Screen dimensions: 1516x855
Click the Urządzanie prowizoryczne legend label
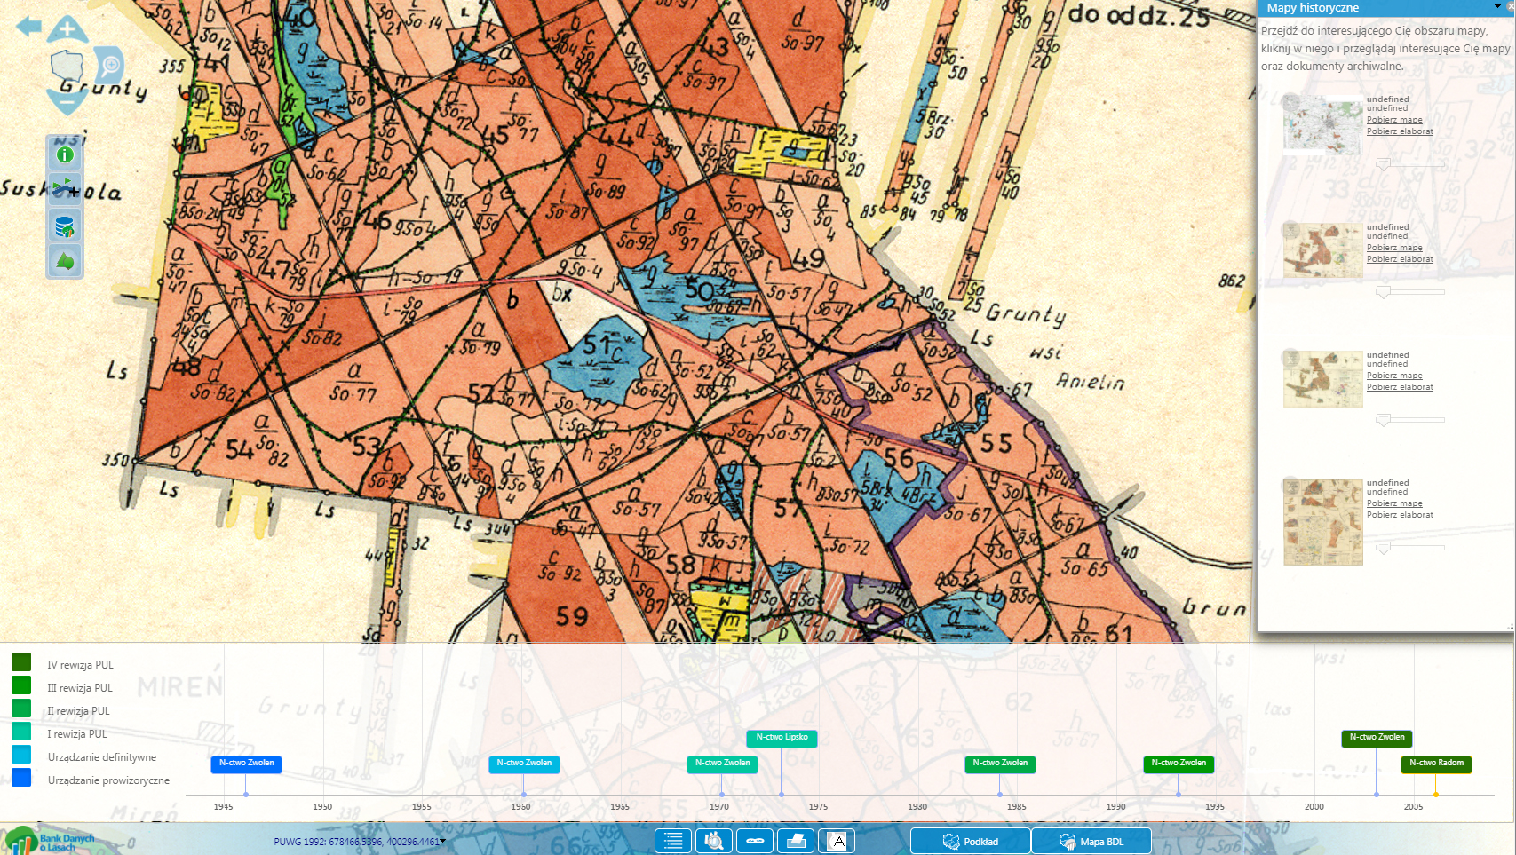108,780
